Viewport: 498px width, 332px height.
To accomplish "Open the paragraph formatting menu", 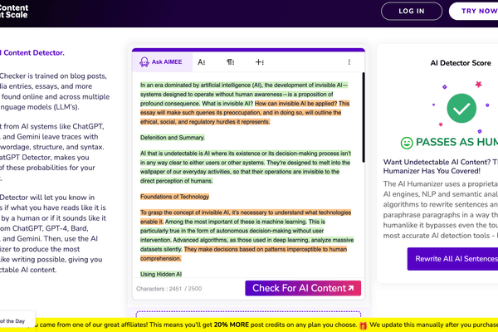I will pyautogui.click(x=230, y=61).
